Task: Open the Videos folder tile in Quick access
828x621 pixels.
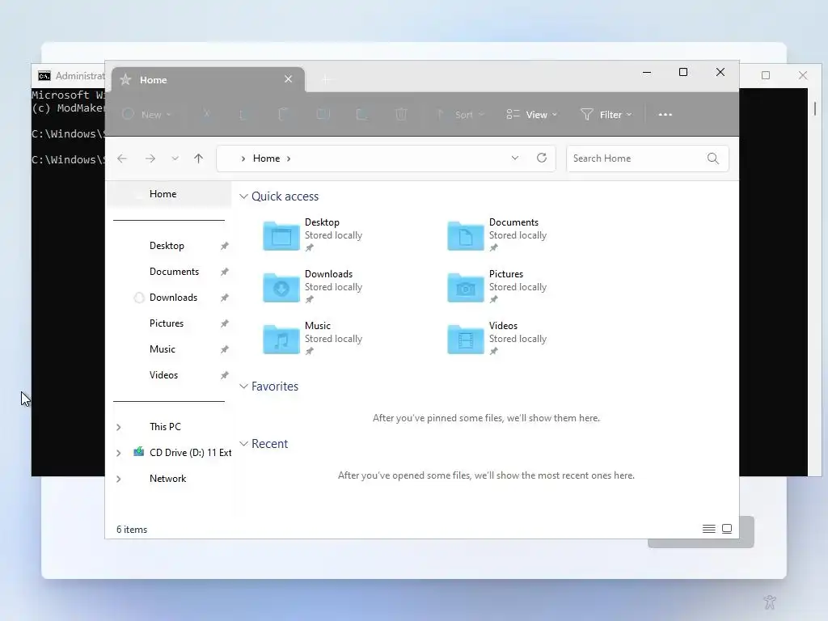Action: (497, 339)
